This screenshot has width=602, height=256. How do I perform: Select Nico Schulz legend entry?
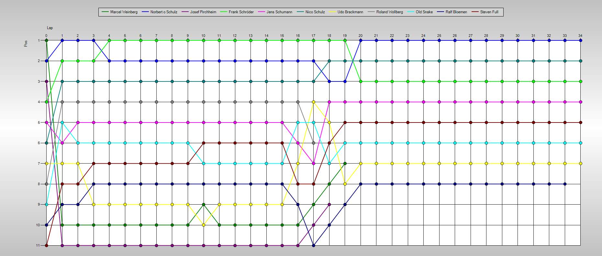[315, 12]
